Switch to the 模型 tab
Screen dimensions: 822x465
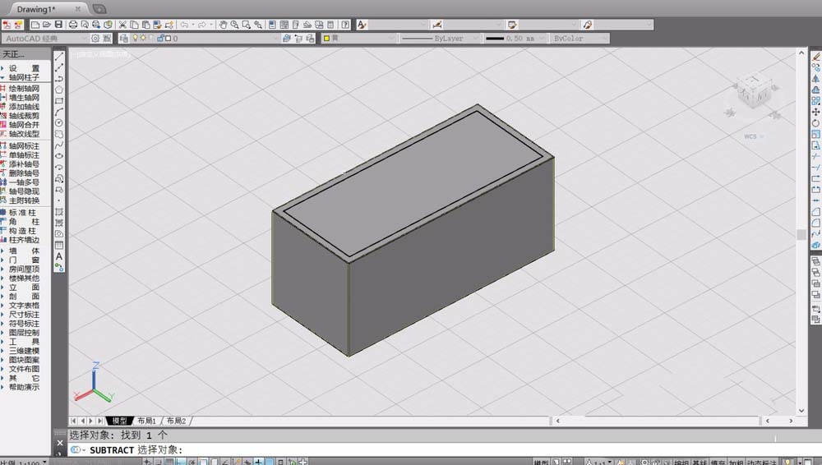click(119, 421)
